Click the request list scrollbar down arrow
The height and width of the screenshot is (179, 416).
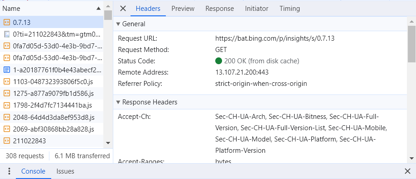pos(108,143)
